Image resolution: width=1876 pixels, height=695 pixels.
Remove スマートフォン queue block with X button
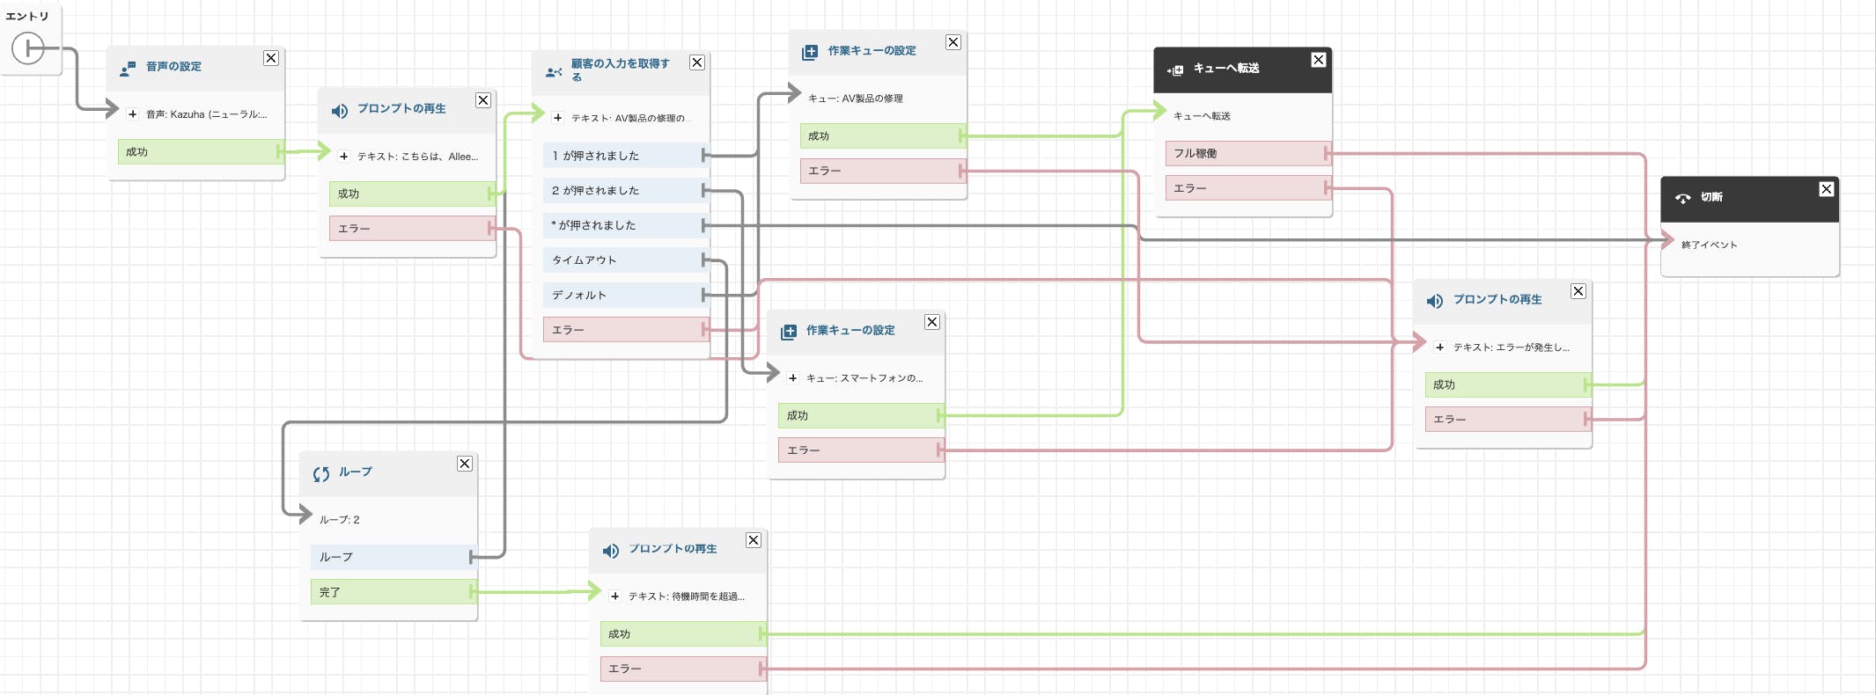click(x=932, y=322)
